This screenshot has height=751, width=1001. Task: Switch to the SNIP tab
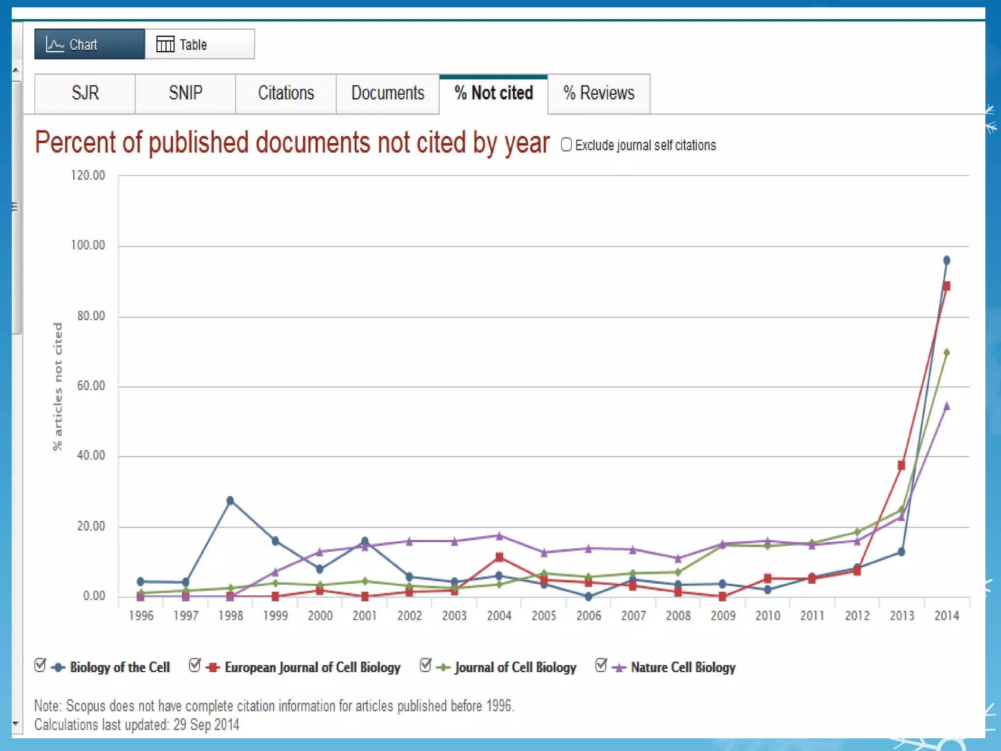tap(185, 93)
